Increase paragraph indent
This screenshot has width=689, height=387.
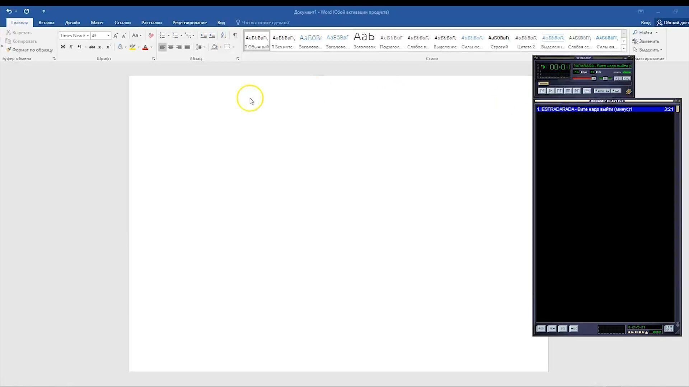212,35
